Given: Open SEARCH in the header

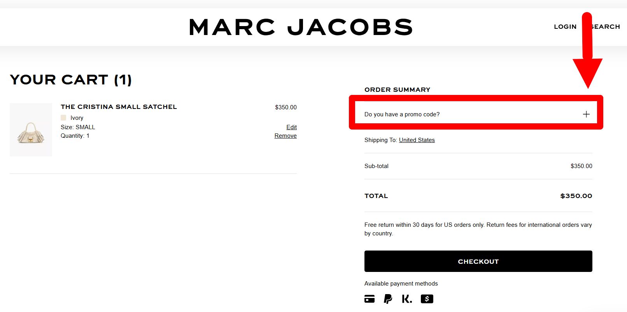Looking at the screenshot, I should pyautogui.click(x=607, y=27).
